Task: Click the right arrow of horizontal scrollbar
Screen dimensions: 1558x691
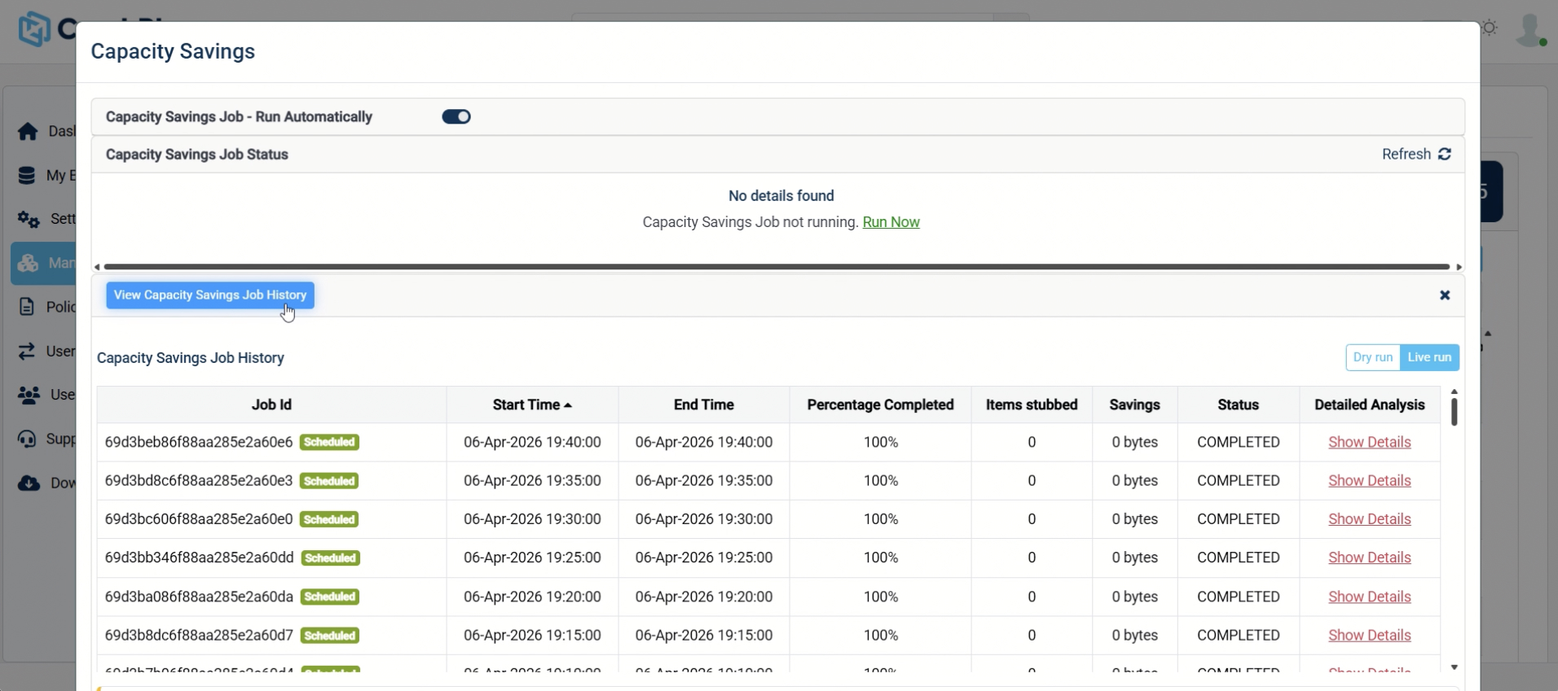Action: [x=1459, y=267]
